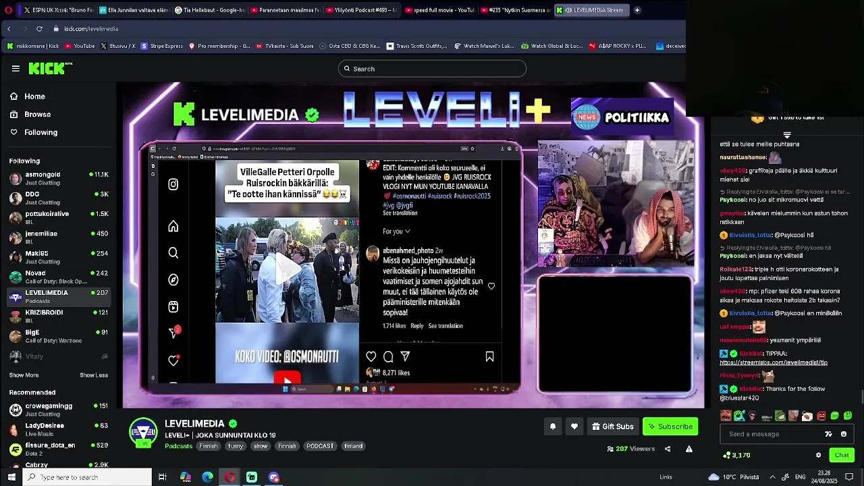Go back in browser history
Image resolution: width=864 pixels, height=486 pixels.
click(9, 29)
